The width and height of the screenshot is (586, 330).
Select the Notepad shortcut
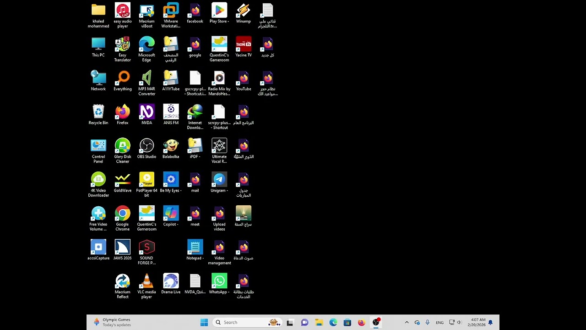(x=195, y=251)
